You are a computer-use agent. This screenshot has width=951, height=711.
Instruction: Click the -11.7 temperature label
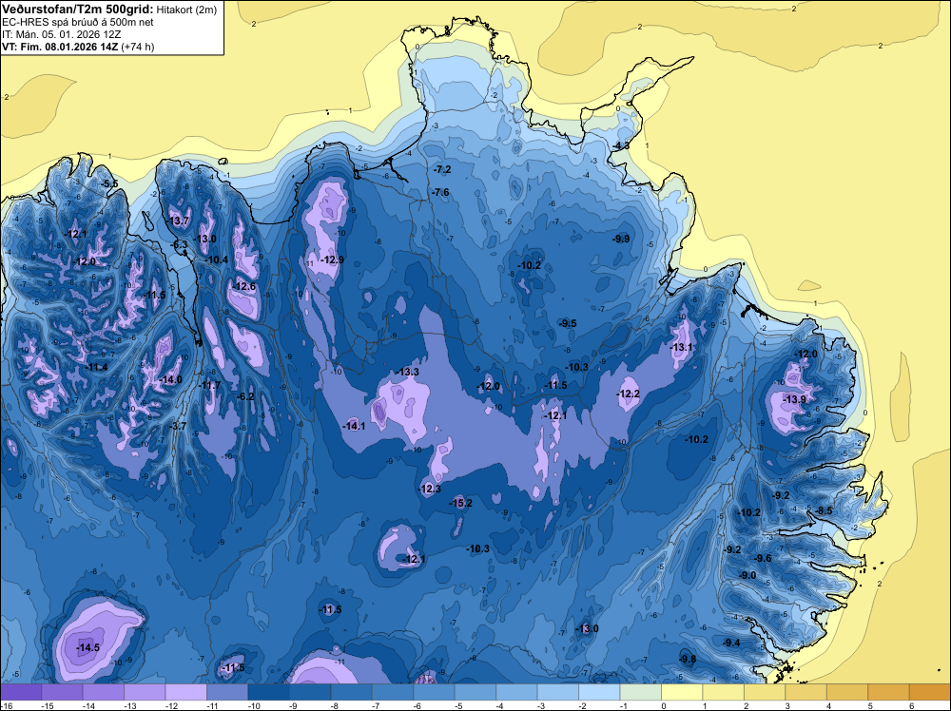coord(210,385)
